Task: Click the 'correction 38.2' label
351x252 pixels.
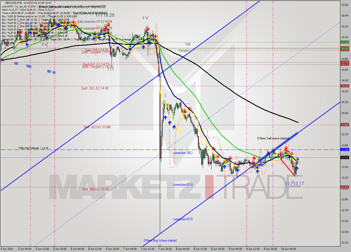Action: tap(183, 153)
